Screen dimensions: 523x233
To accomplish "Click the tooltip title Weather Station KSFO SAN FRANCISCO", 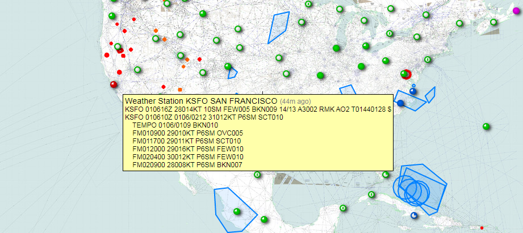I will (x=201, y=101).
